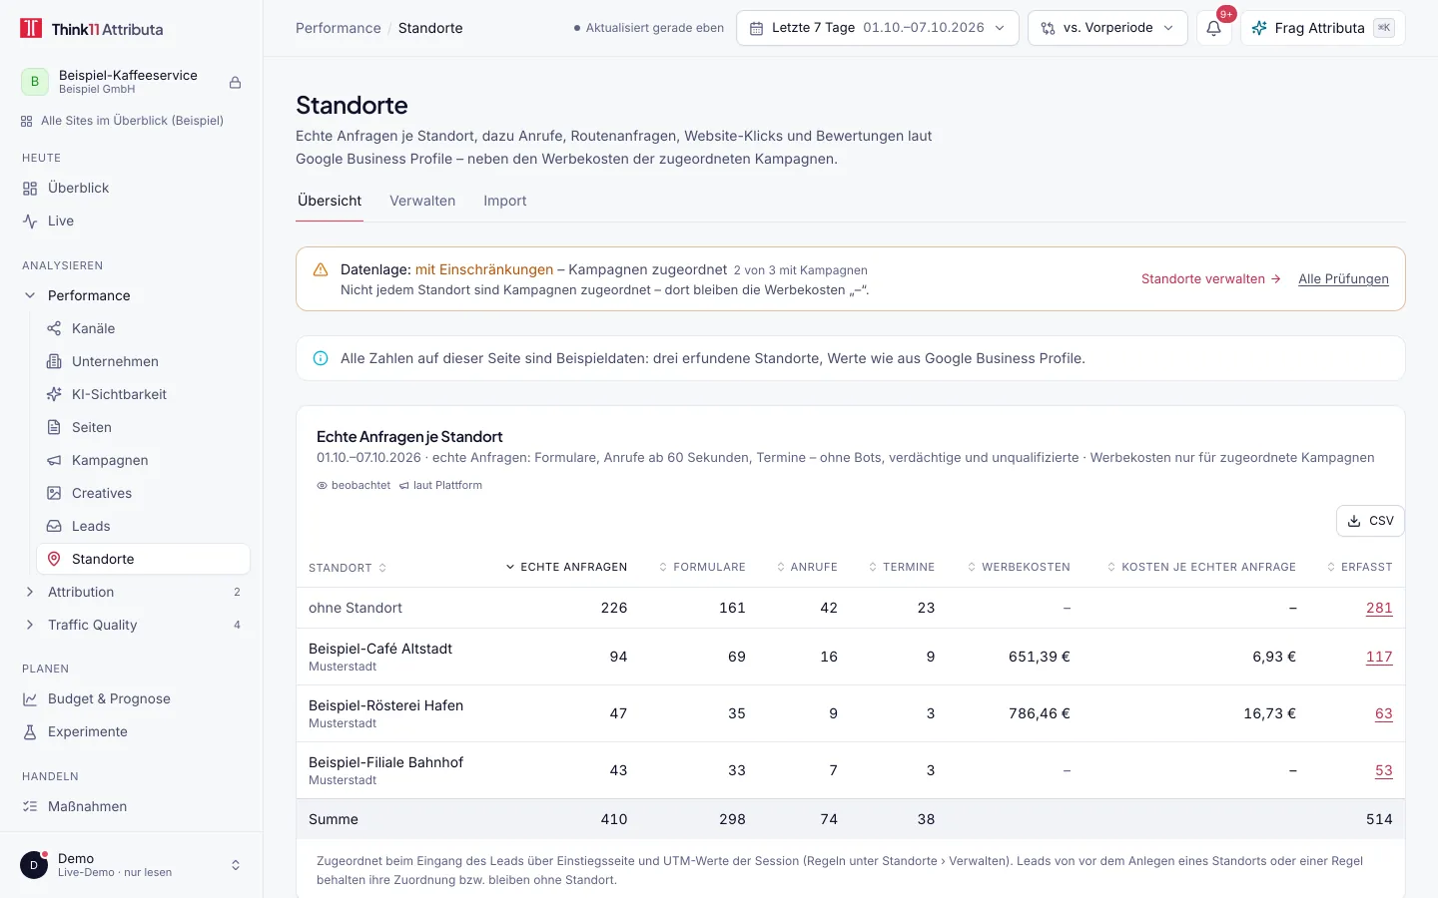The image size is (1438, 898).
Task: Collapse the Performance section chevron
Action: pyautogui.click(x=30, y=295)
